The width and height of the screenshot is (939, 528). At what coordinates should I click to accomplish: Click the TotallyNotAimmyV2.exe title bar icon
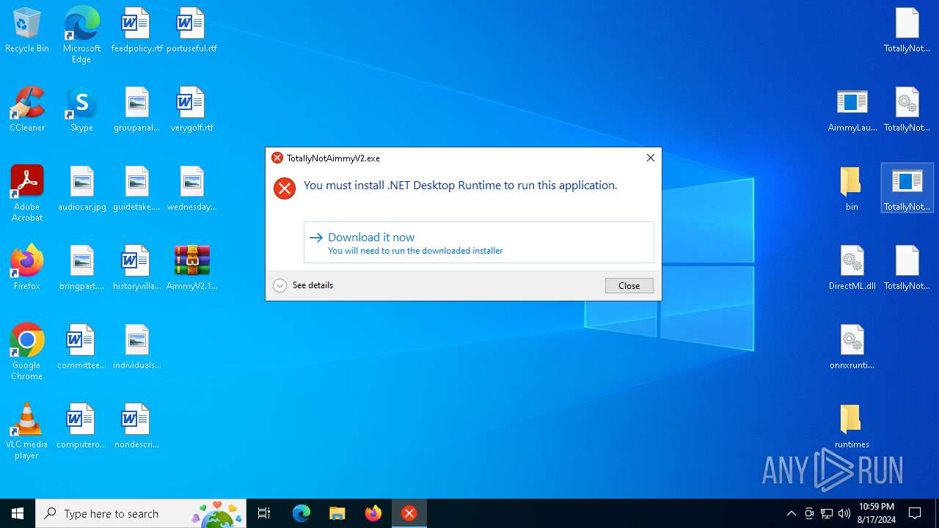pyautogui.click(x=277, y=158)
